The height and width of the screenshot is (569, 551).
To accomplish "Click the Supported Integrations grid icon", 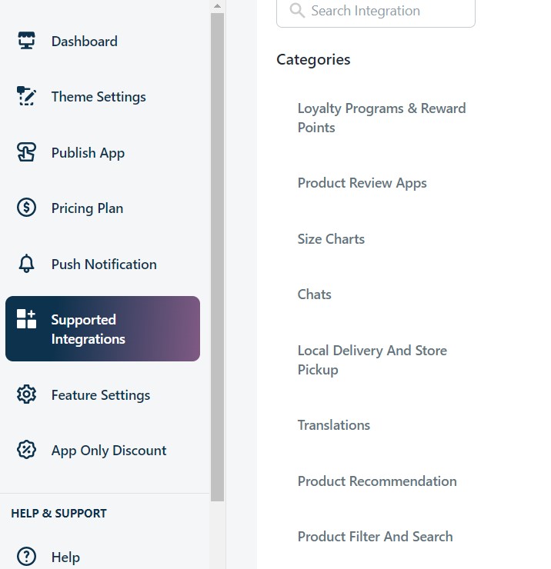I will [26, 319].
